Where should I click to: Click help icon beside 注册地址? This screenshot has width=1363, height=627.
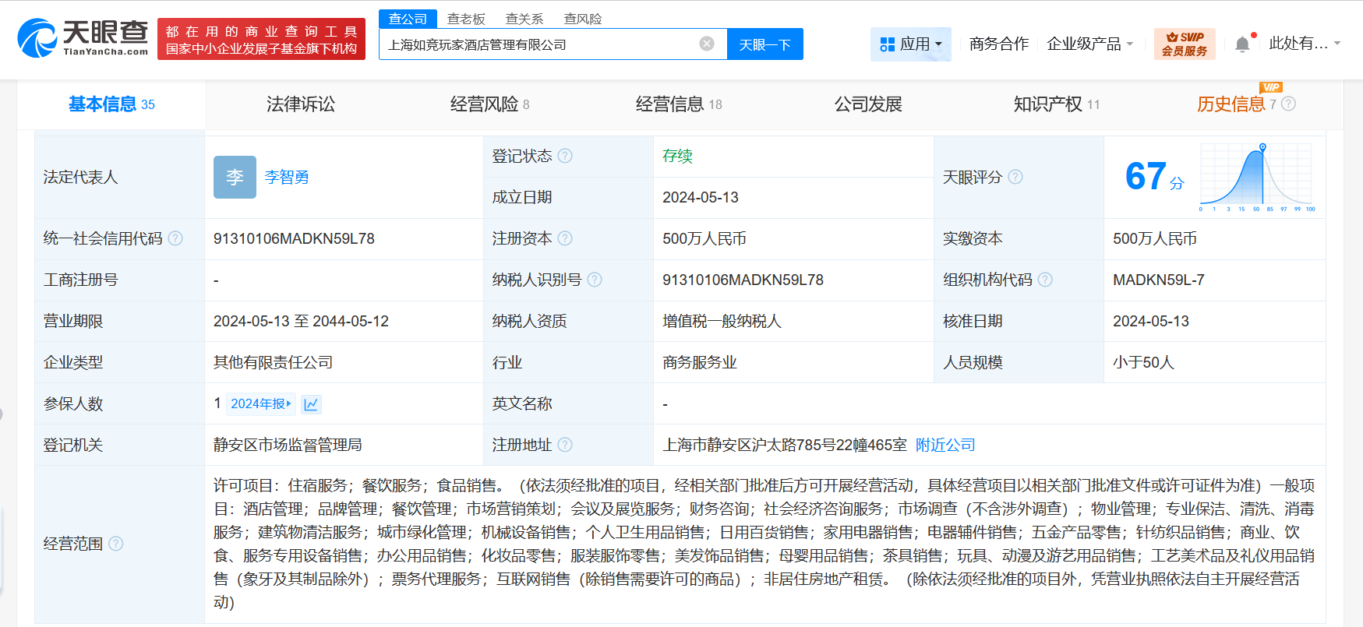565,445
